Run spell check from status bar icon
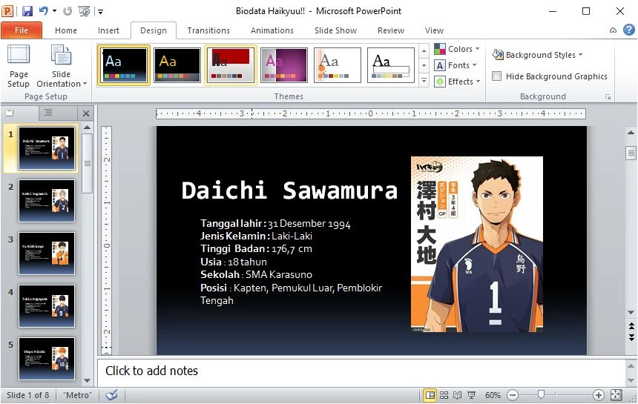638x404 pixels. tap(111, 394)
